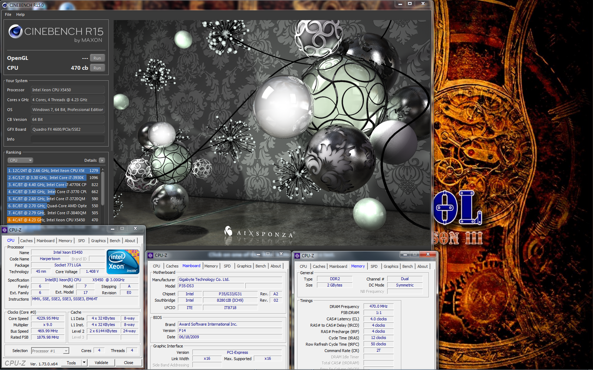Select ranking entry Core i7-4770K
Screen dimensions: 593x370
[x=53, y=185]
